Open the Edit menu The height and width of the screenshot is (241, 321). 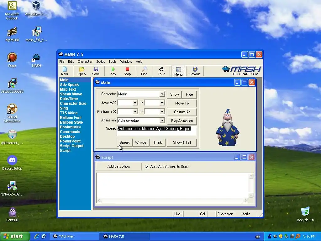[x=71, y=62]
